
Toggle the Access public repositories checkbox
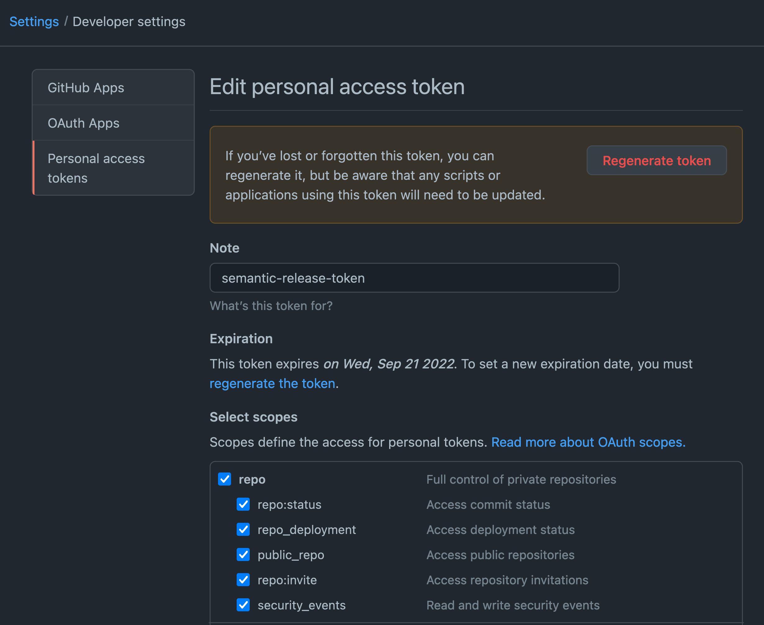point(243,555)
